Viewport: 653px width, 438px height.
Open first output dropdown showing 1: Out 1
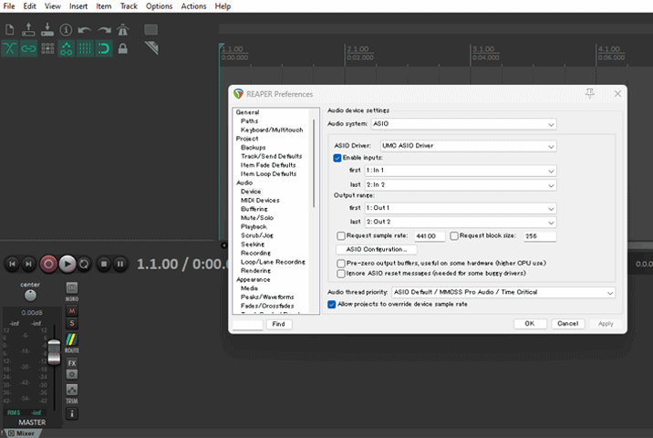click(x=461, y=208)
